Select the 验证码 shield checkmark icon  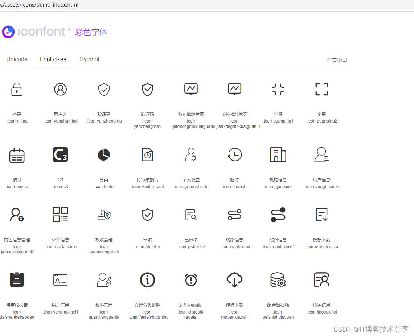[104, 89]
